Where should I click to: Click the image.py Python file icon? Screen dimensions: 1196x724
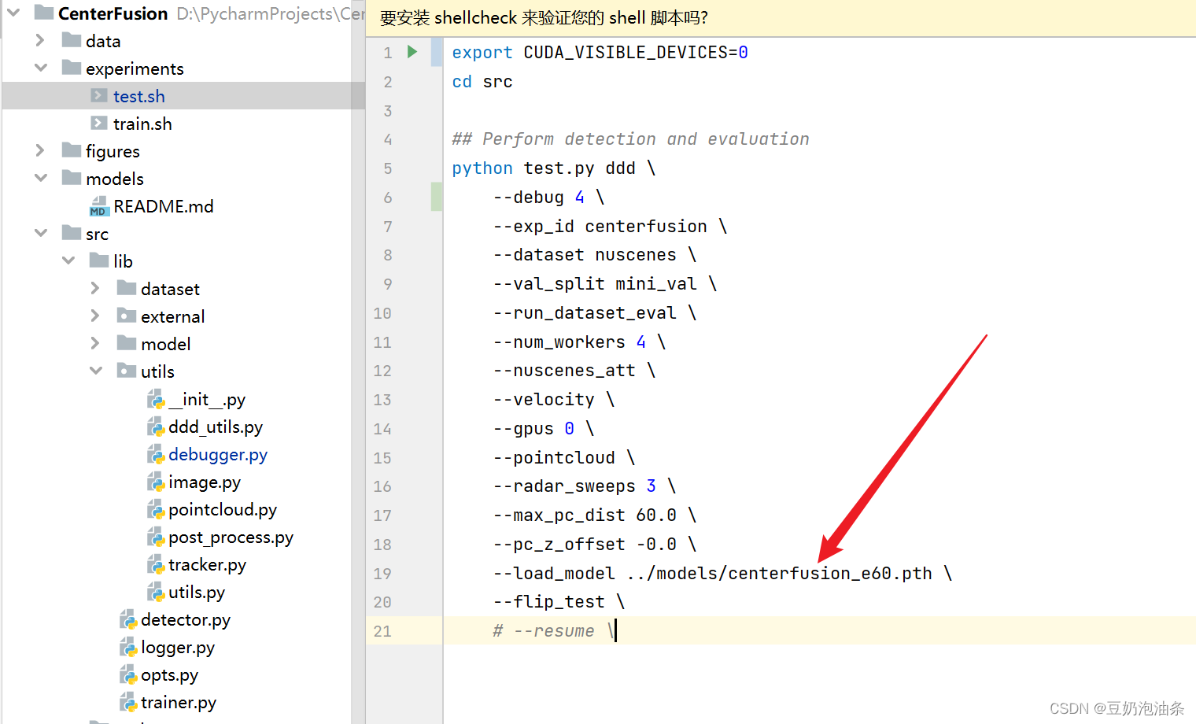pyautogui.click(x=155, y=482)
